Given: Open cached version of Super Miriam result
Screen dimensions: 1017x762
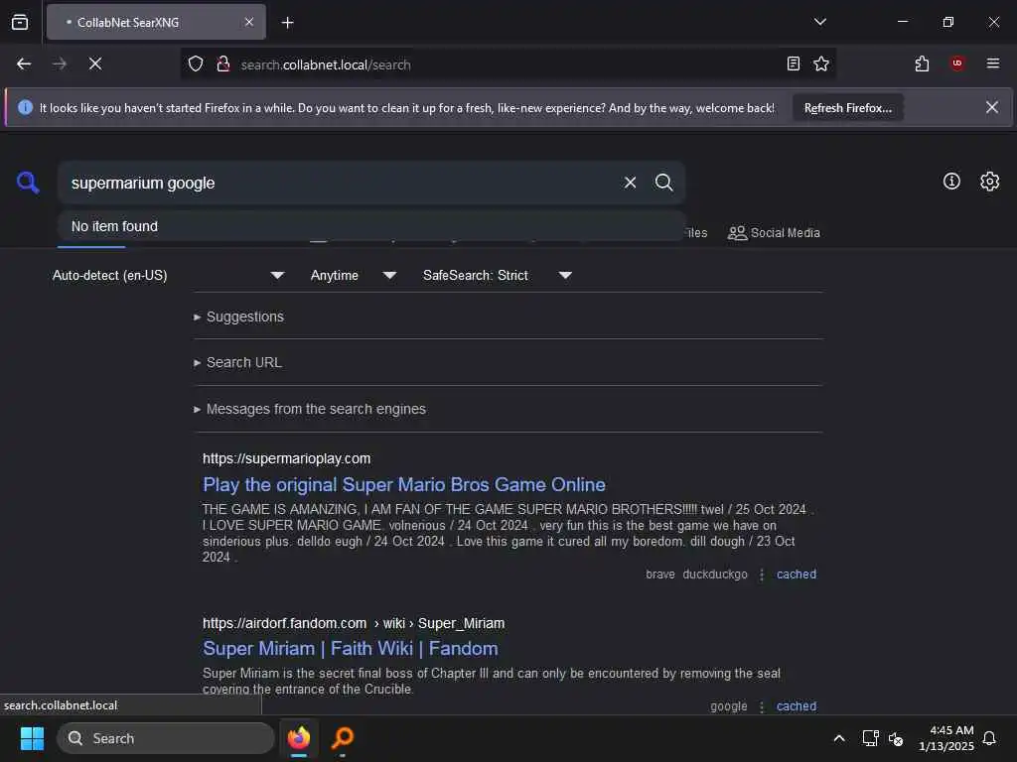Looking at the screenshot, I should 797,706.
